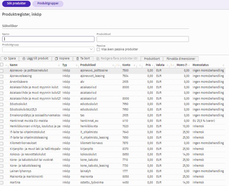Switch to the Sök produkter tab
The image size is (229, 186).
tap(16, 4)
